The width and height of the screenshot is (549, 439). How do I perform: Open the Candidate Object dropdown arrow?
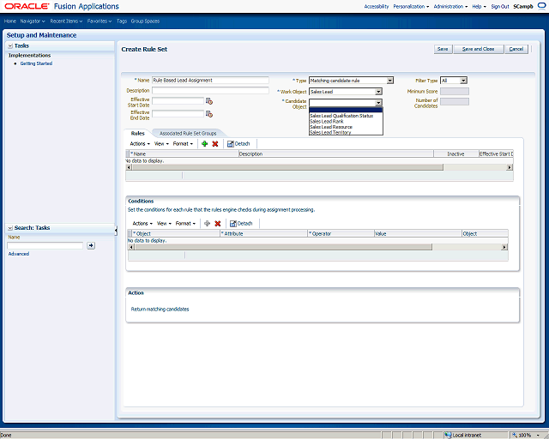(378, 103)
